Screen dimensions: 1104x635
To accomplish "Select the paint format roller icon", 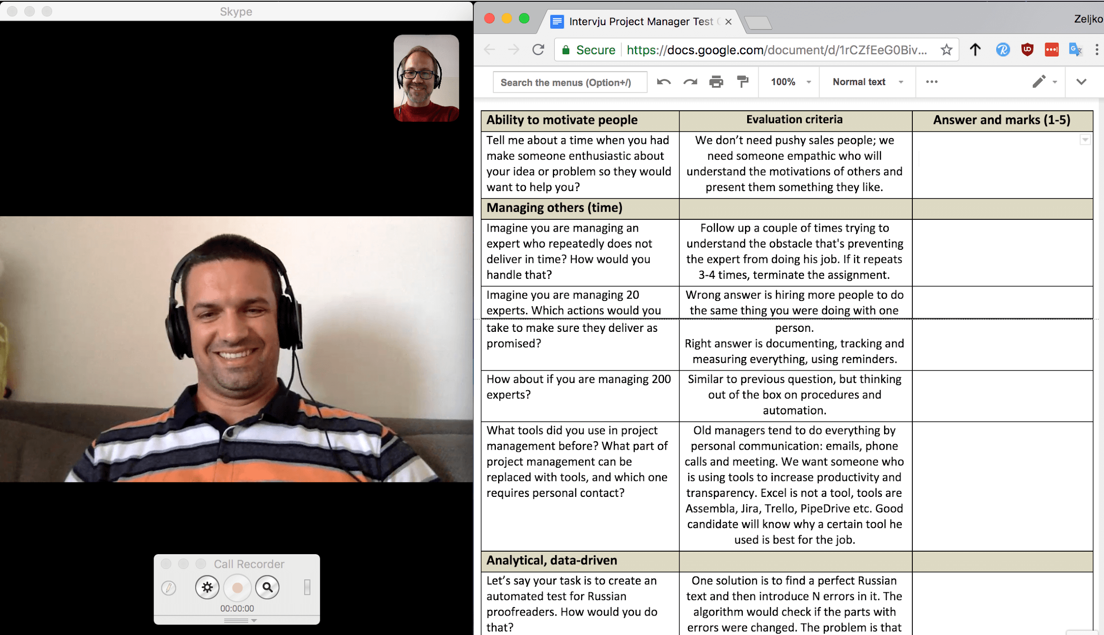I will pyautogui.click(x=743, y=82).
